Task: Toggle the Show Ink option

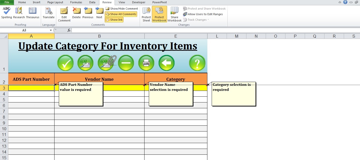Action: point(114,20)
